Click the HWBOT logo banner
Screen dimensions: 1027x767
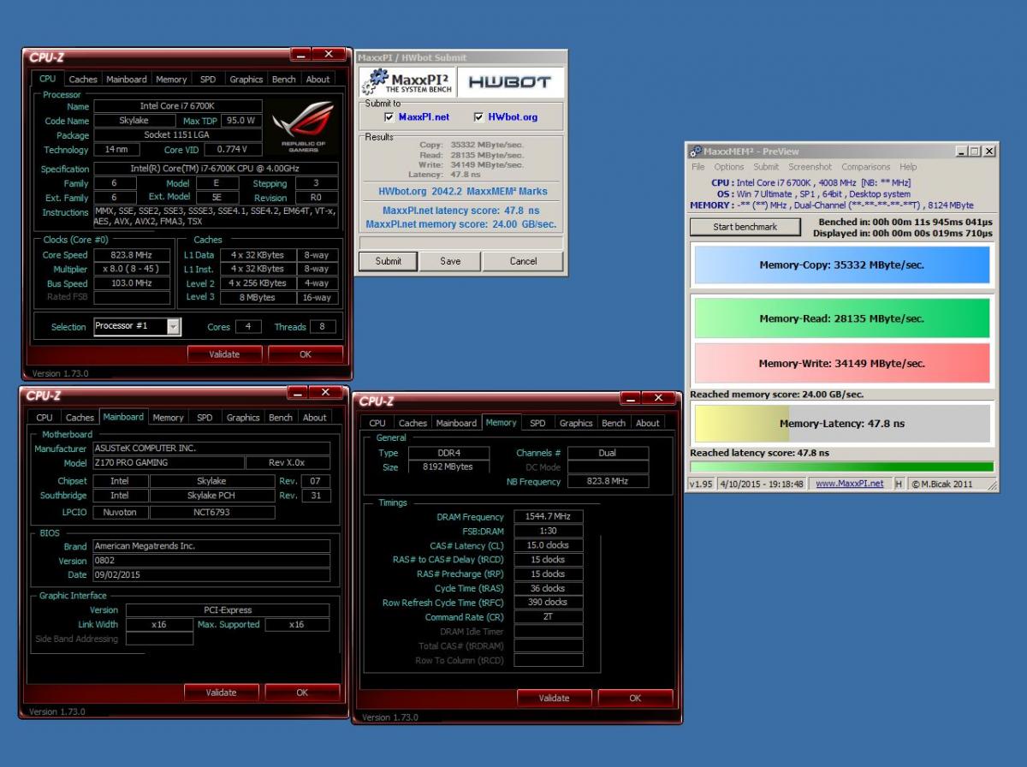click(x=511, y=82)
